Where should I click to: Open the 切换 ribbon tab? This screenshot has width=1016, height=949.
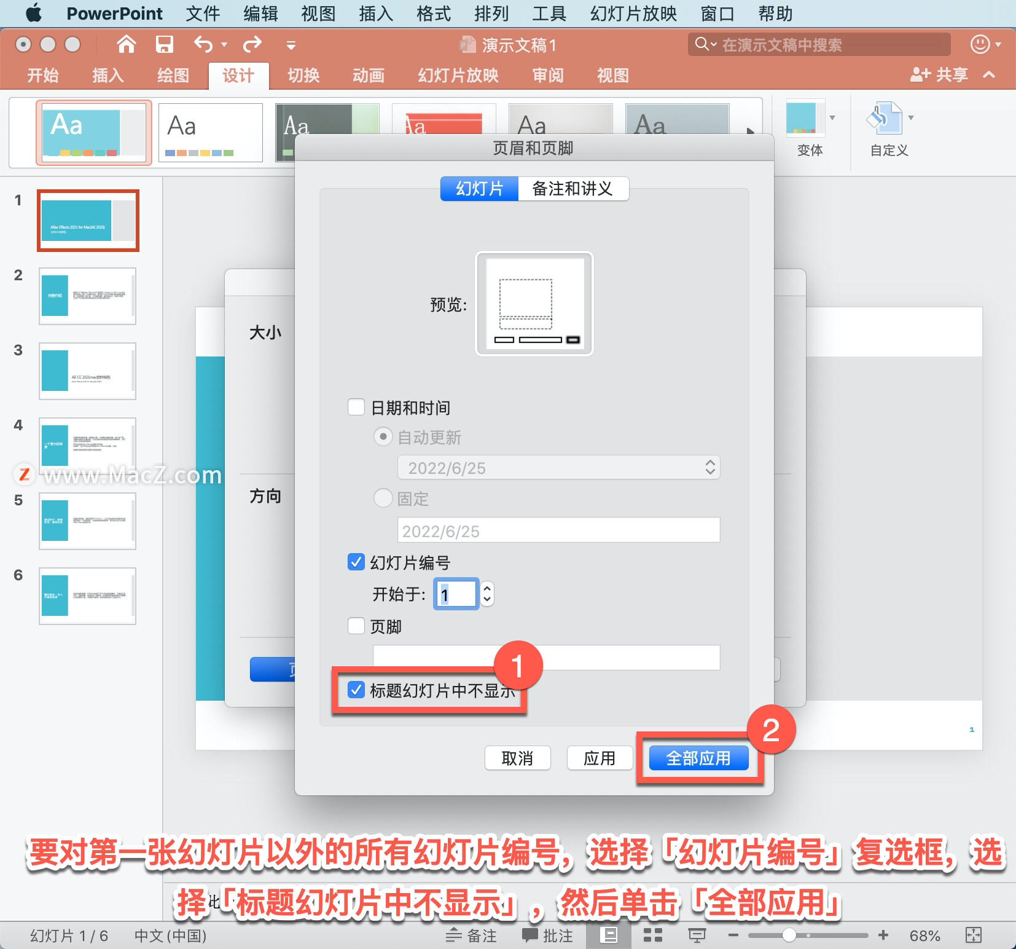tap(304, 76)
